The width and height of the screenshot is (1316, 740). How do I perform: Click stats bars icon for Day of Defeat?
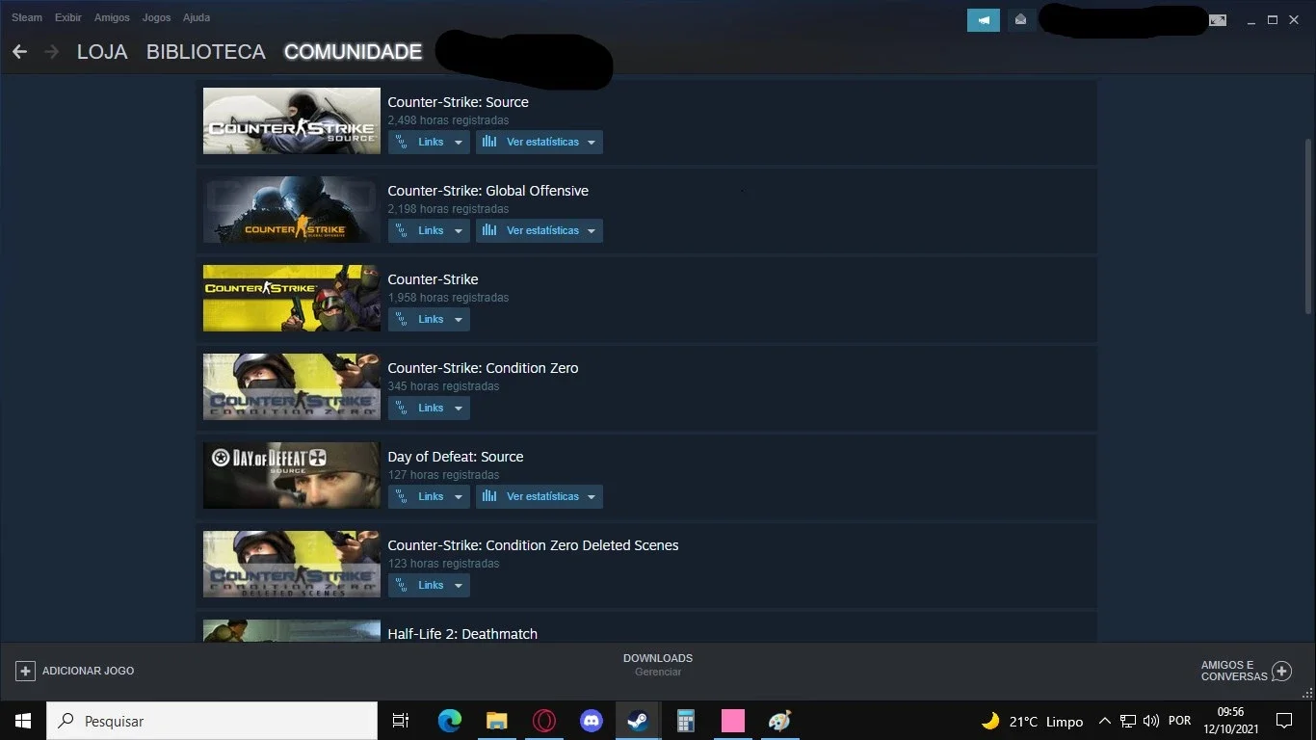489,496
